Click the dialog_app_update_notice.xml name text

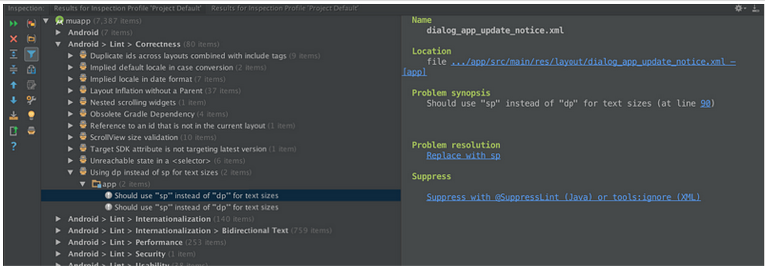tap(495, 30)
